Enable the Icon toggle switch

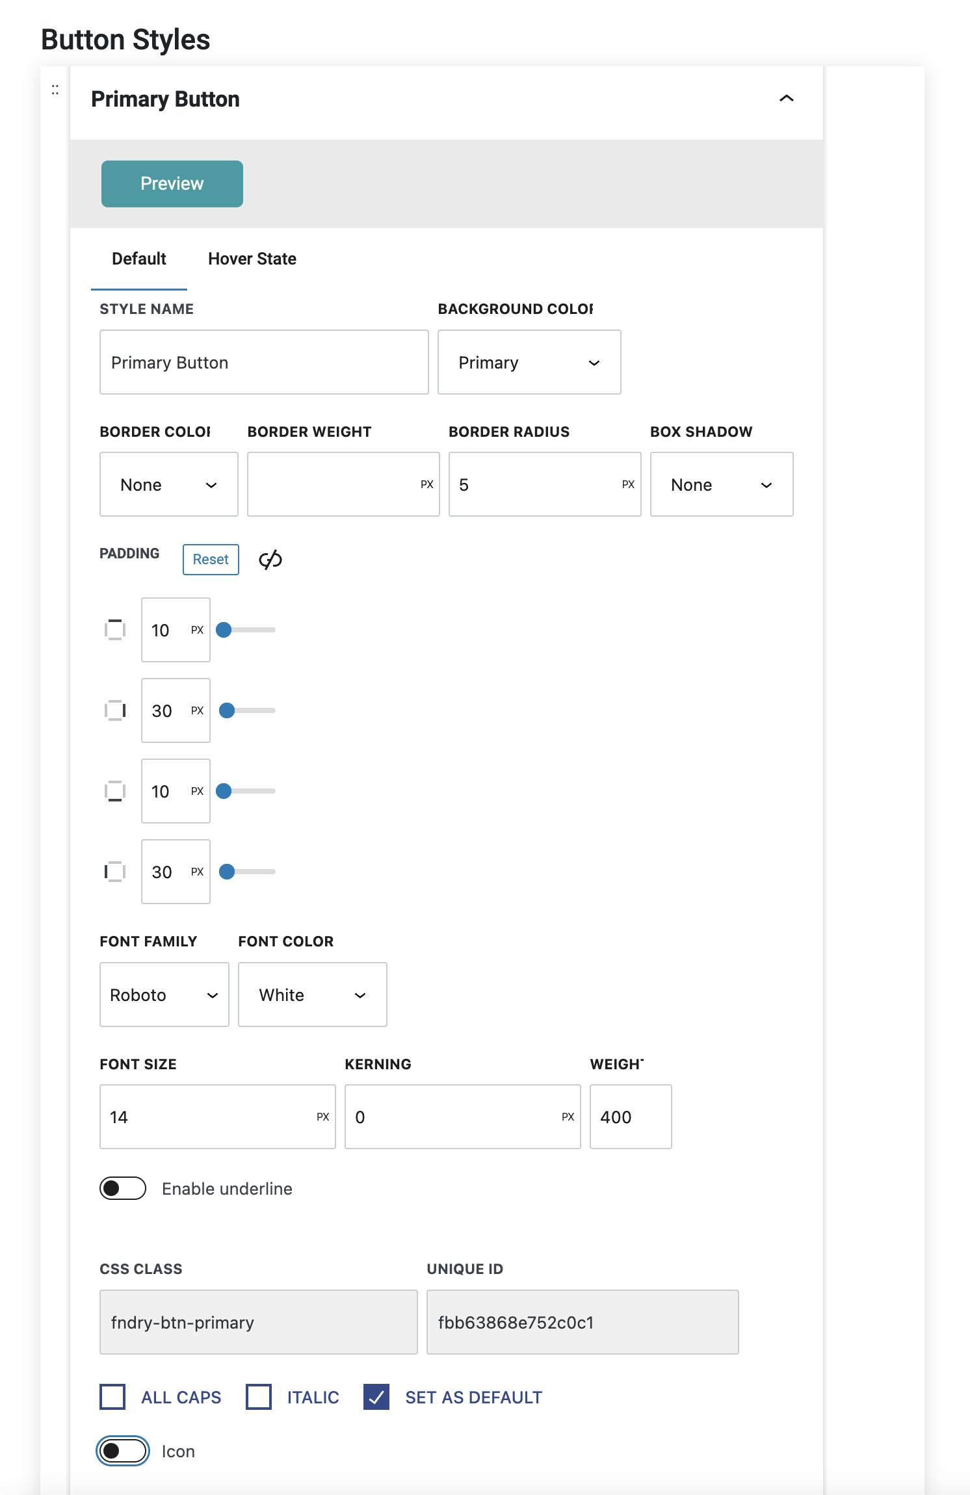tap(123, 1451)
